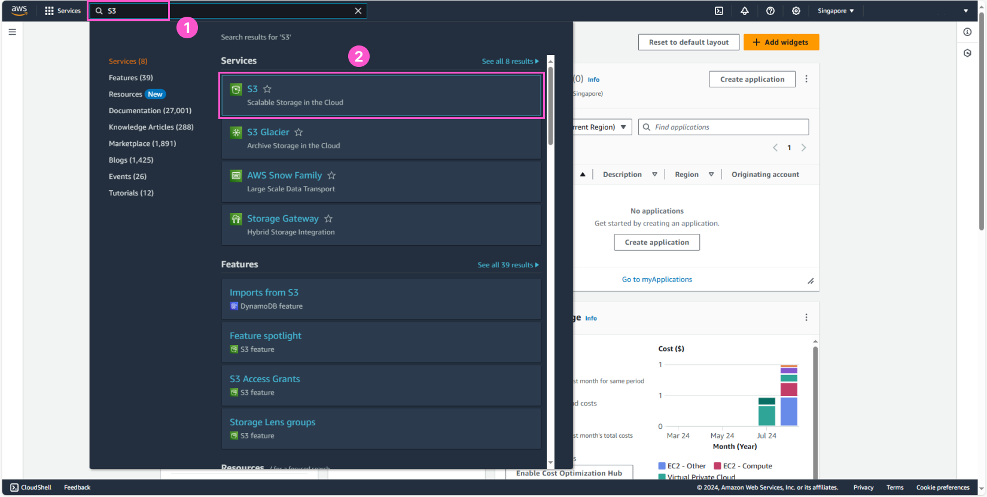Click Create application under No applications

[657, 242]
